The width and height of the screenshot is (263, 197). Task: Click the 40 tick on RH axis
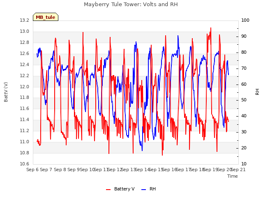point(244,116)
